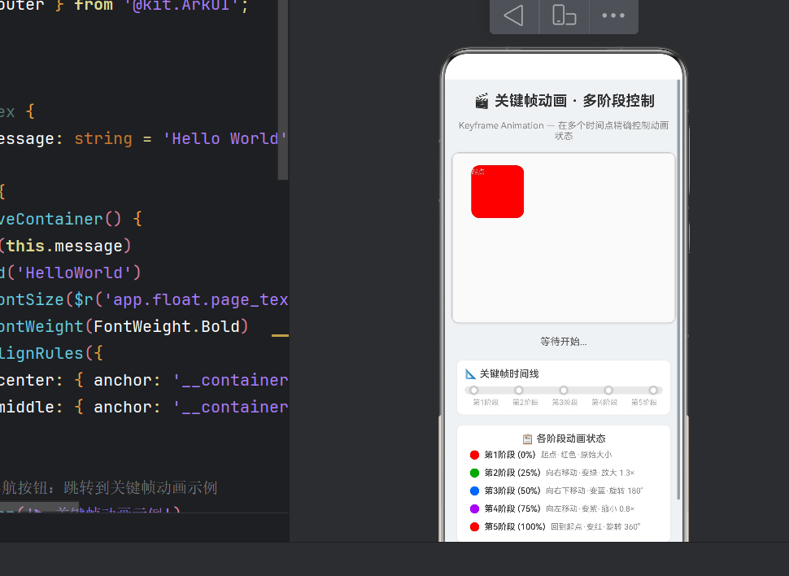Click the fourth keyframe timeline marker 第4阶段

click(x=608, y=391)
